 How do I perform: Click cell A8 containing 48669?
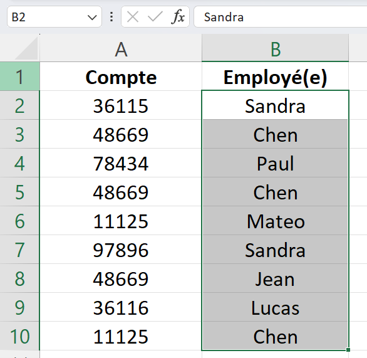point(121,278)
